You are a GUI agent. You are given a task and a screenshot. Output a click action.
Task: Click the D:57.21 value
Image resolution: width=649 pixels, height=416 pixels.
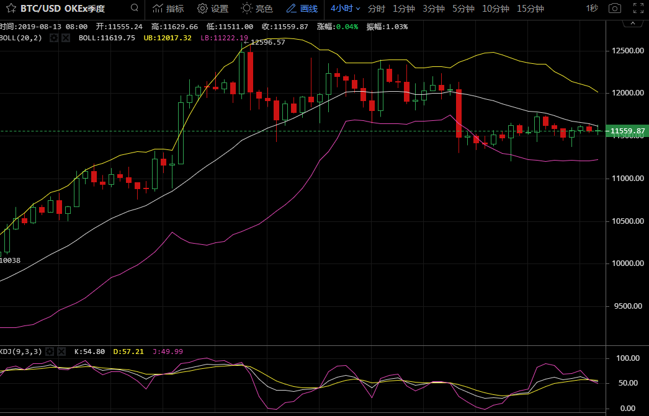(128, 352)
